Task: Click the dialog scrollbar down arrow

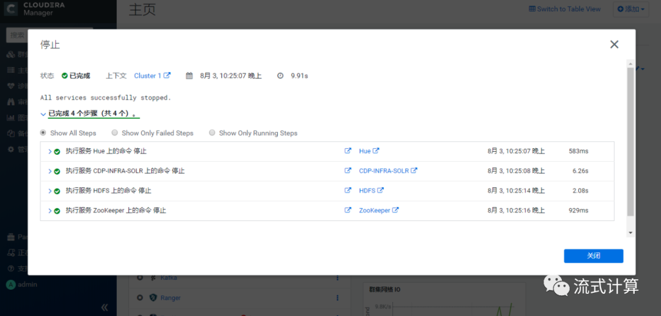Action: pos(630,233)
